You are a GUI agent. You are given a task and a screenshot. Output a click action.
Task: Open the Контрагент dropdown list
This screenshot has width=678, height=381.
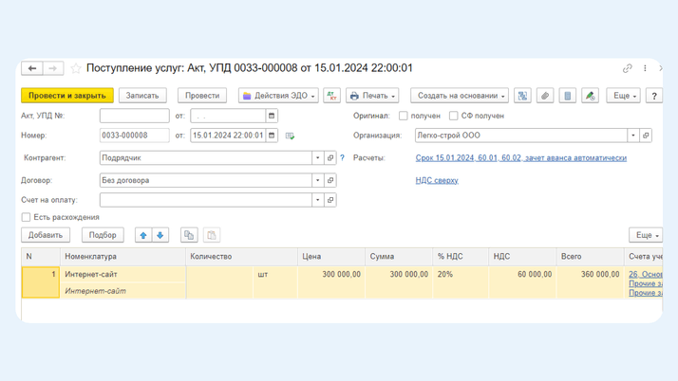(x=318, y=158)
